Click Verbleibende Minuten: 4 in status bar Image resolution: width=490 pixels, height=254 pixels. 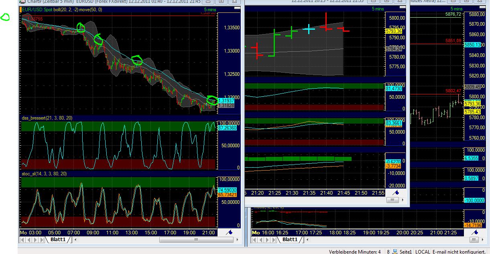[x=355, y=252]
